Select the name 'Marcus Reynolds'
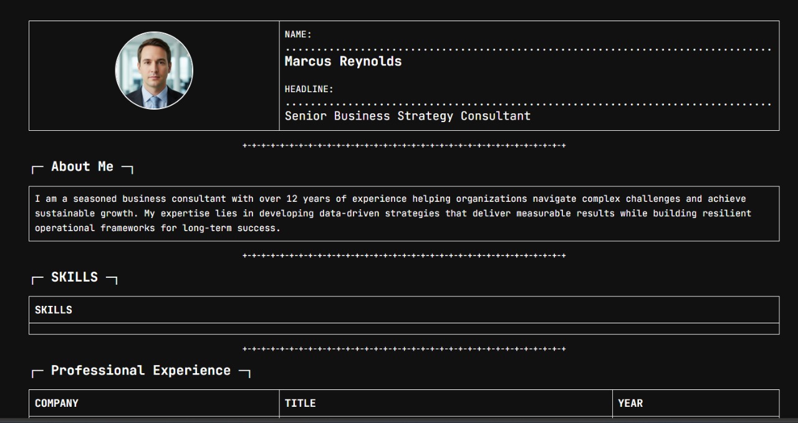Viewport: 798px width, 423px height. tap(342, 61)
